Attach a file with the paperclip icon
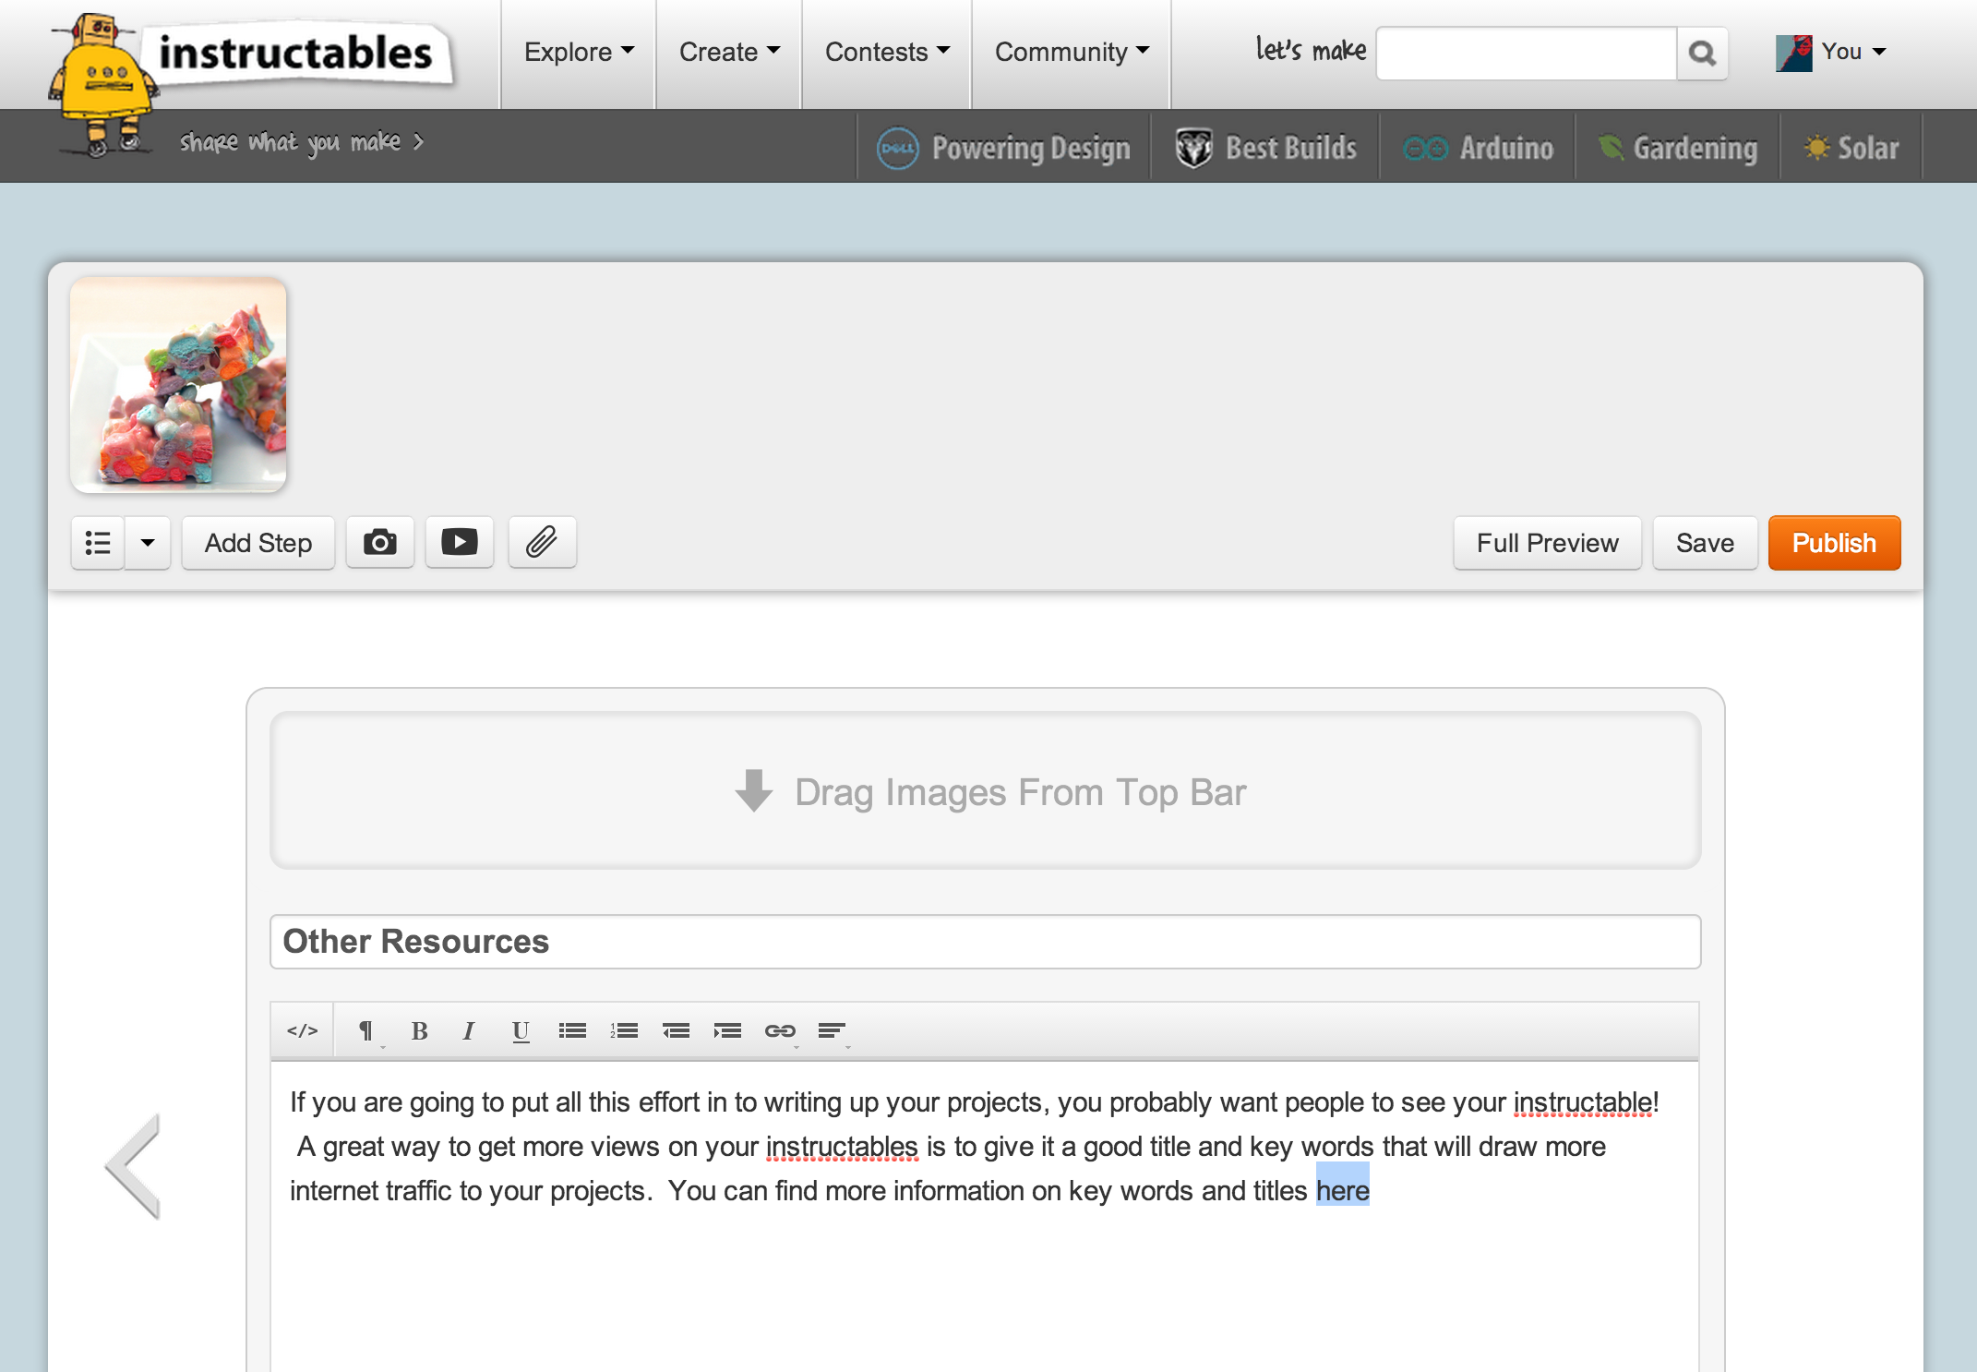This screenshot has height=1372, width=1977. 542,543
